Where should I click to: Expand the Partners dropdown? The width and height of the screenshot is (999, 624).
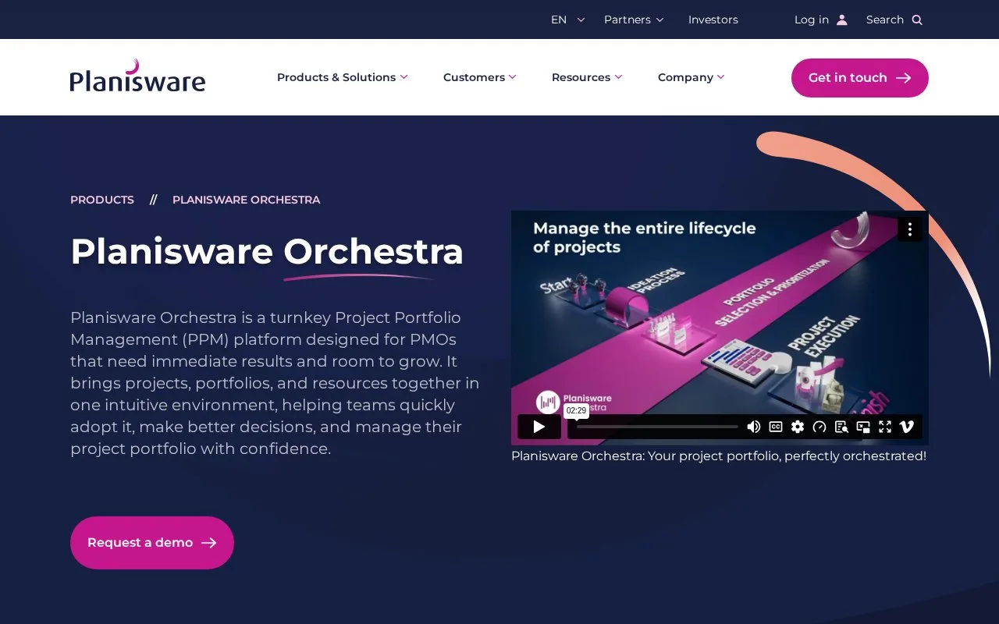coord(634,19)
